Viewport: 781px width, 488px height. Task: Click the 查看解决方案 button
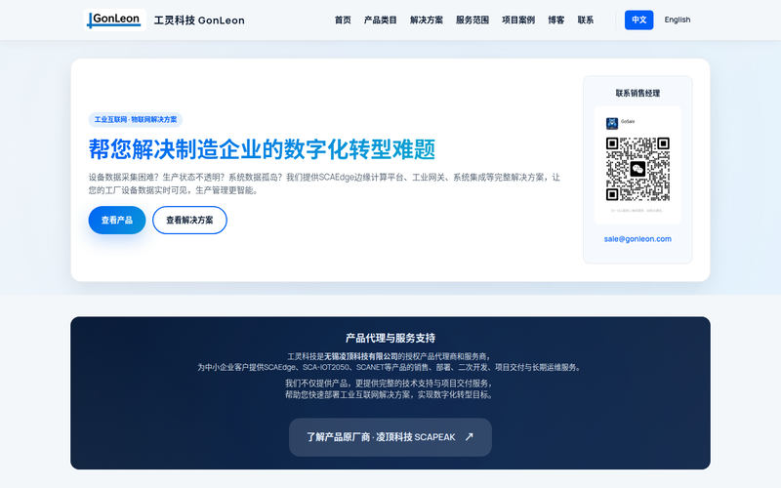click(x=189, y=221)
